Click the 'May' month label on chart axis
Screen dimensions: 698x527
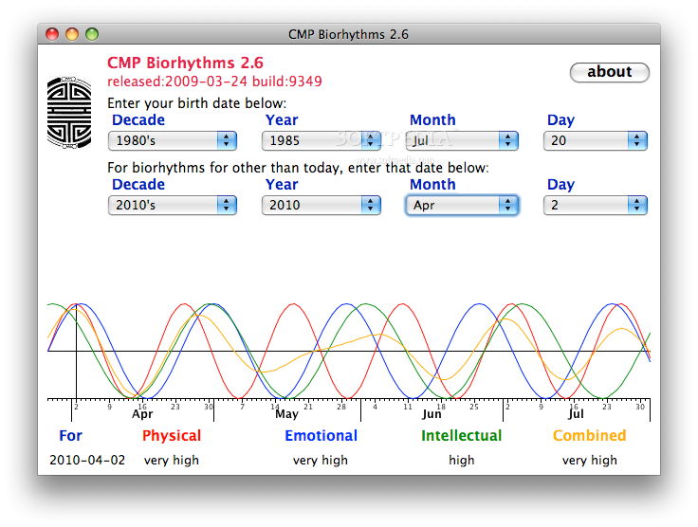[286, 414]
